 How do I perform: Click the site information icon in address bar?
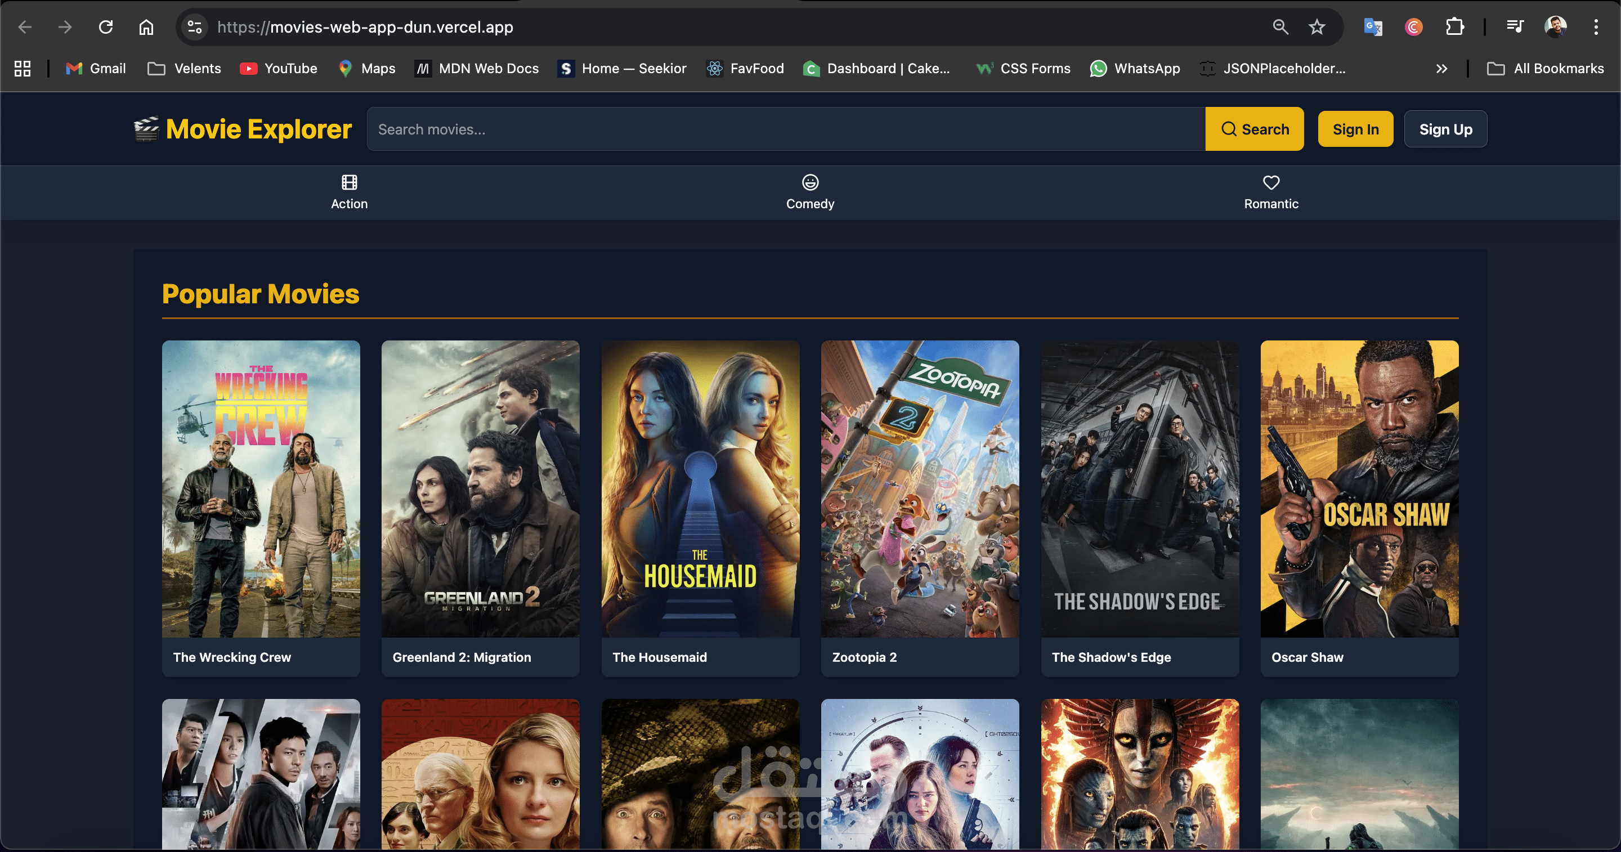(194, 26)
